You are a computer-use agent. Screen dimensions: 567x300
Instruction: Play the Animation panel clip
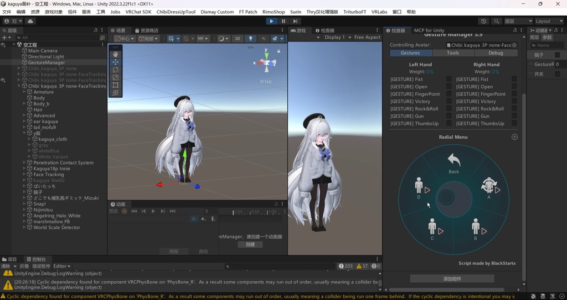pos(153,211)
